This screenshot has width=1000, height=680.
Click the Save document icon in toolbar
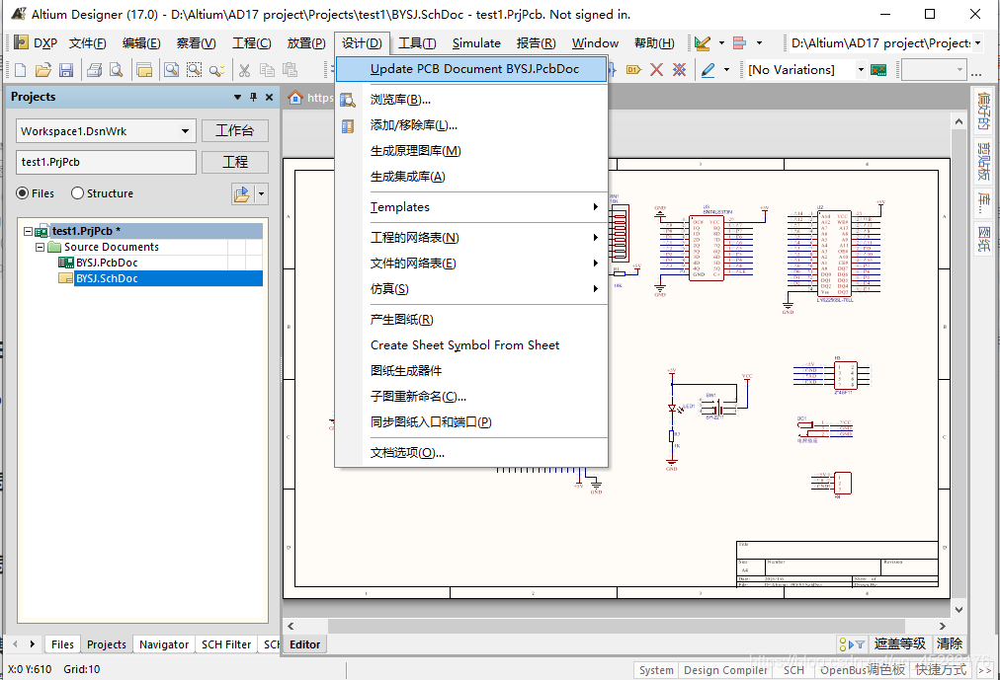[66, 70]
